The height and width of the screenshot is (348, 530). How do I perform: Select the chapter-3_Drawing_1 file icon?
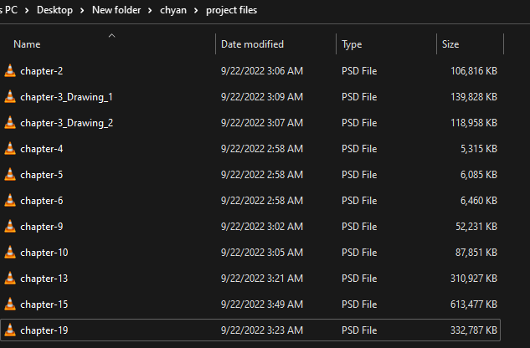pyautogui.click(x=10, y=97)
